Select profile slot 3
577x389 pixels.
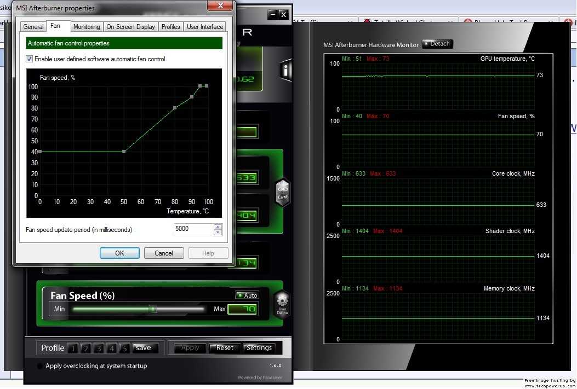(99, 348)
